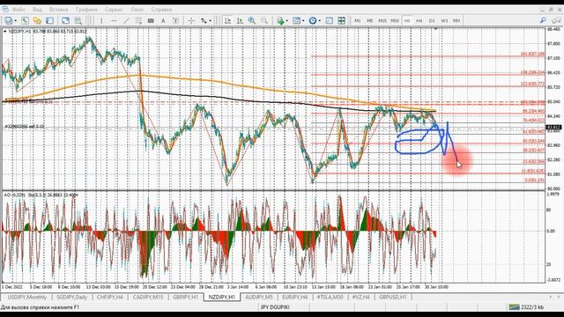Expand the New Chart dropdown arrow
This screenshot has height=317, width=564.
click(15, 21)
